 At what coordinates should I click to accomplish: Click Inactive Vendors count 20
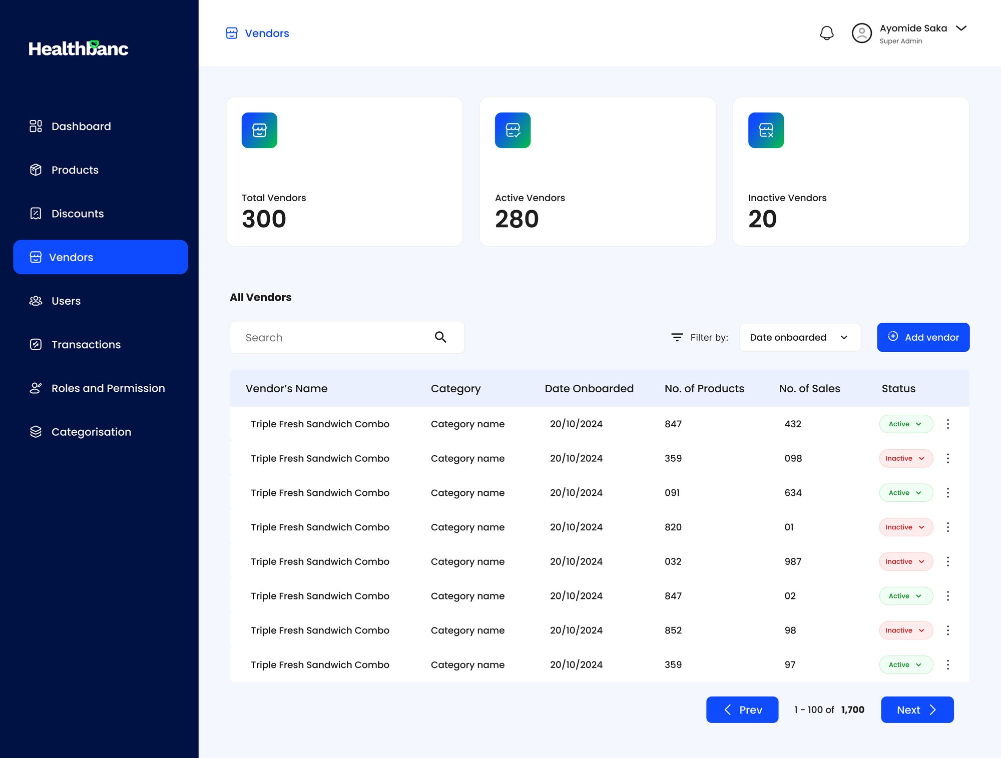point(762,219)
